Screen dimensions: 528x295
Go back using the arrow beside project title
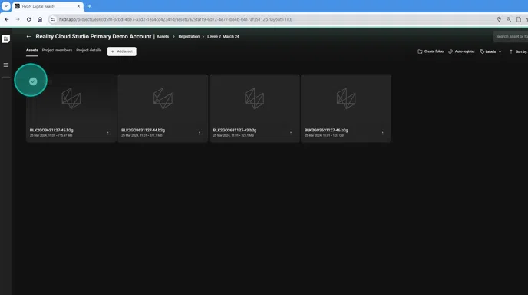29,36
